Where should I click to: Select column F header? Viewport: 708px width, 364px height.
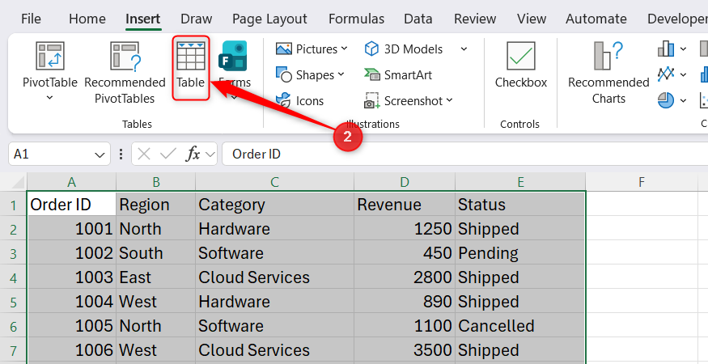[641, 182]
